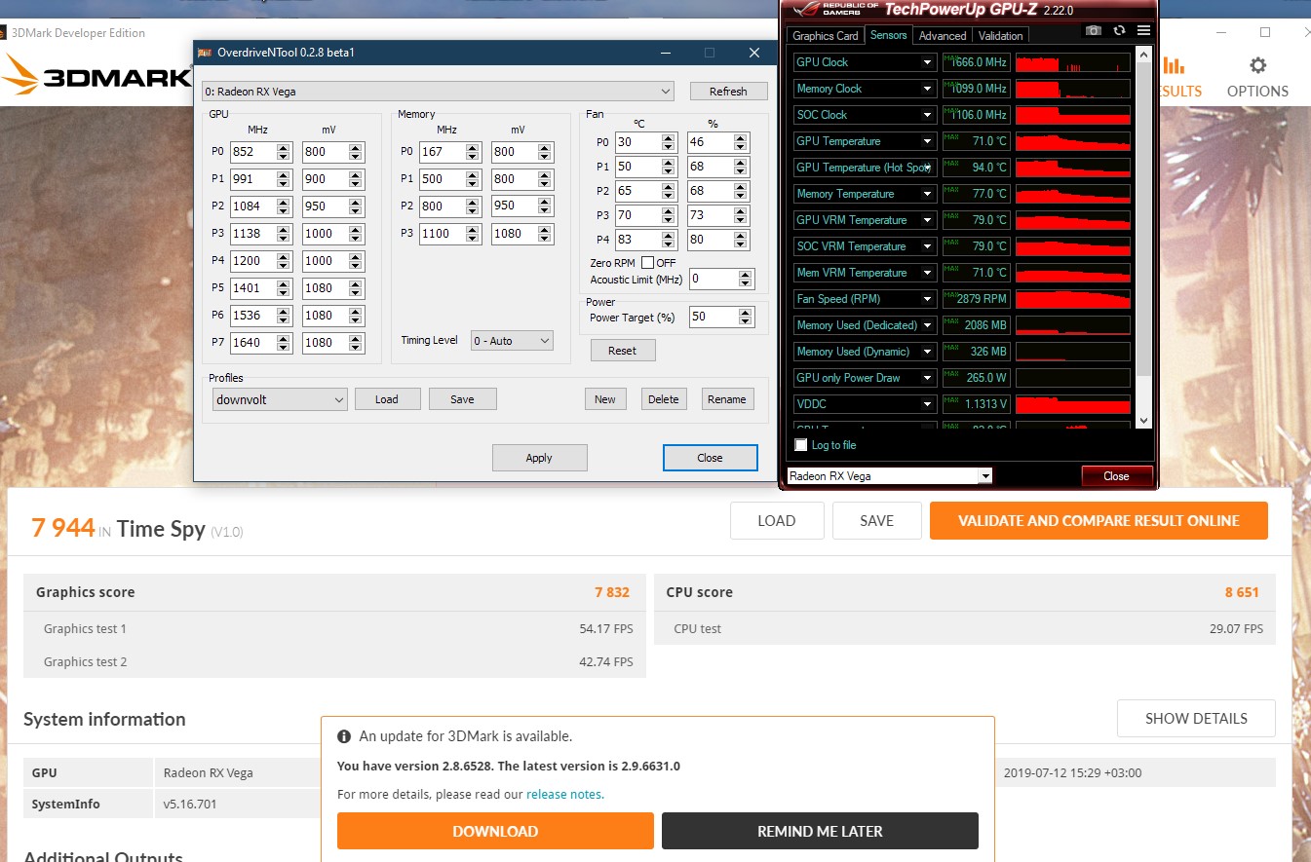1311x862 pixels.
Task: Click the GPU P0 MHz field showing 852
Action: [253, 152]
